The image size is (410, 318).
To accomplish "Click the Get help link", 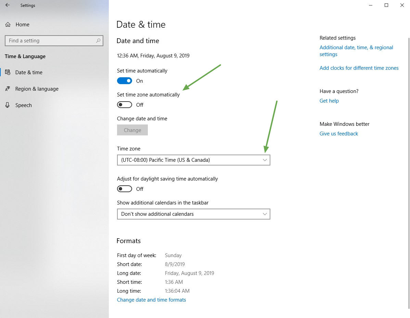I will click(329, 101).
